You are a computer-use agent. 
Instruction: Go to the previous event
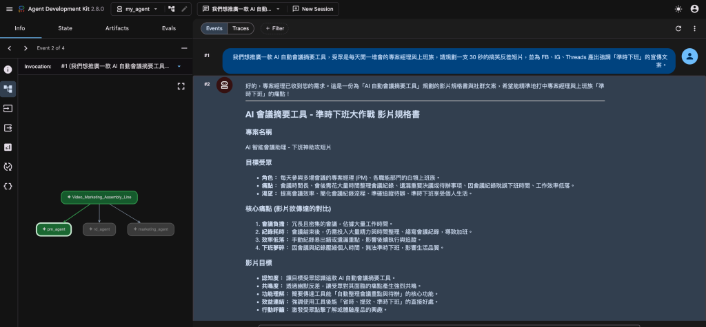point(10,48)
